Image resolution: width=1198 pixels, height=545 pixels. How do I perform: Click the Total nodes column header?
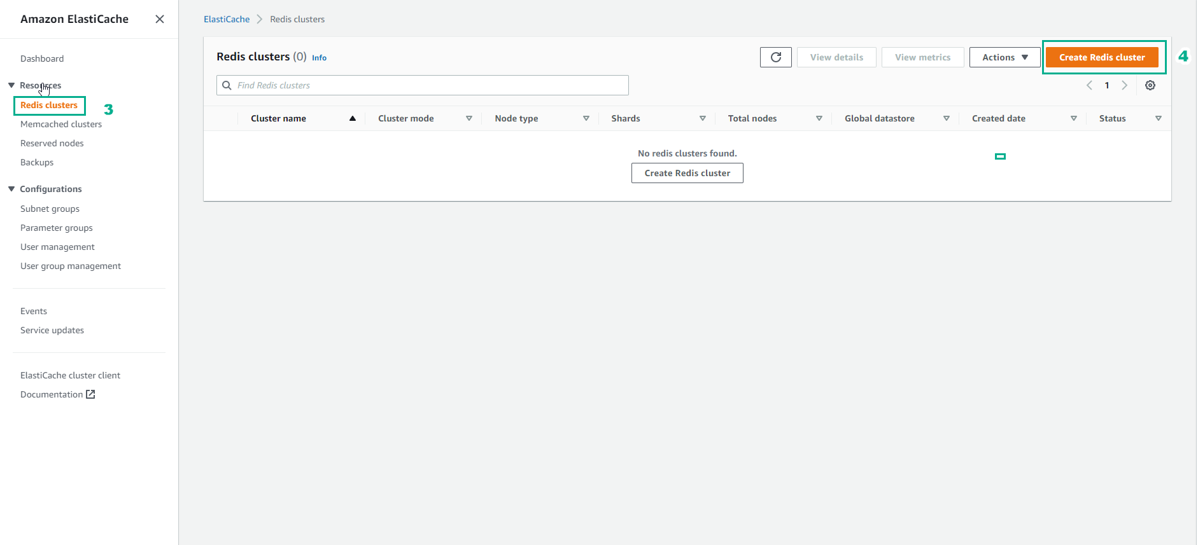pyautogui.click(x=752, y=118)
